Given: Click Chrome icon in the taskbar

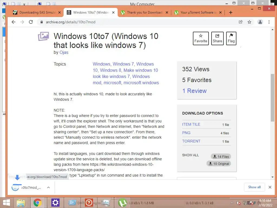Looking at the screenshot, I should 37,203.
